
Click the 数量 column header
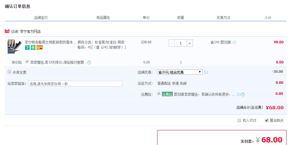click(x=180, y=18)
